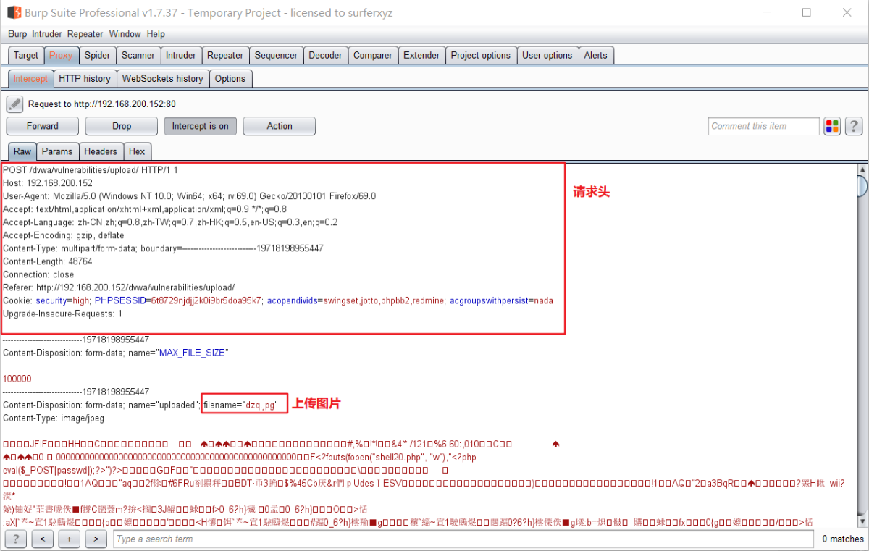
Task: Click the Content-Length: 48764 line
Action: point(48,261)
